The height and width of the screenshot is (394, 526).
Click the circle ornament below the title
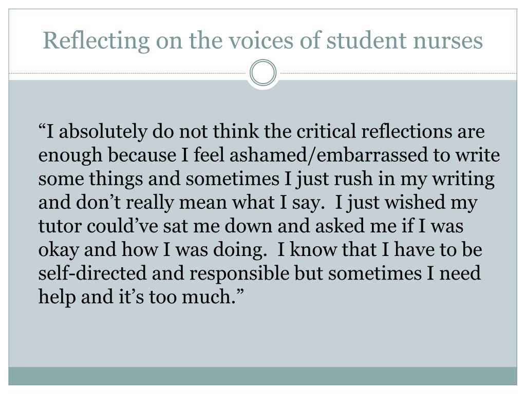[x=264, y=73]
